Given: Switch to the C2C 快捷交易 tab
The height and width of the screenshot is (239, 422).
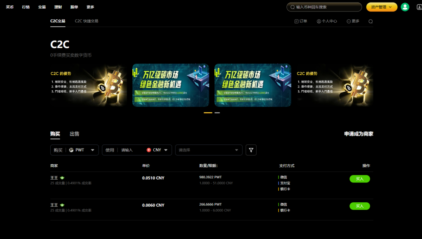Looking at the screenshot, I should click(x=87, y=21).
